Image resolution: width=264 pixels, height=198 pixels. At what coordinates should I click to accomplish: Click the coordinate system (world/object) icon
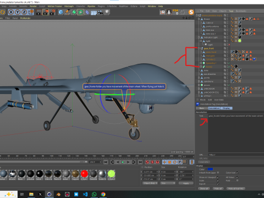tap(31, 12)
